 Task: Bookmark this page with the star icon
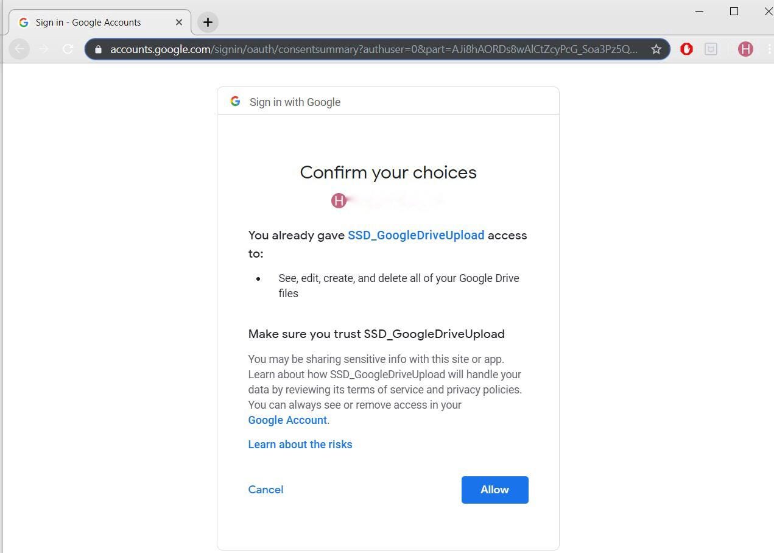tap(656, 49)
